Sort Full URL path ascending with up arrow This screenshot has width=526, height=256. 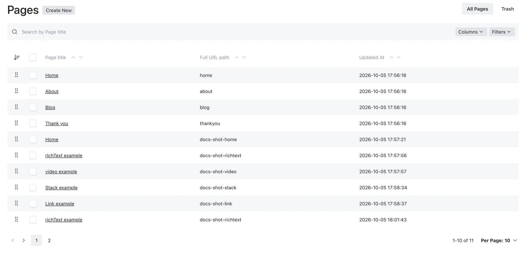click(237, 57)
